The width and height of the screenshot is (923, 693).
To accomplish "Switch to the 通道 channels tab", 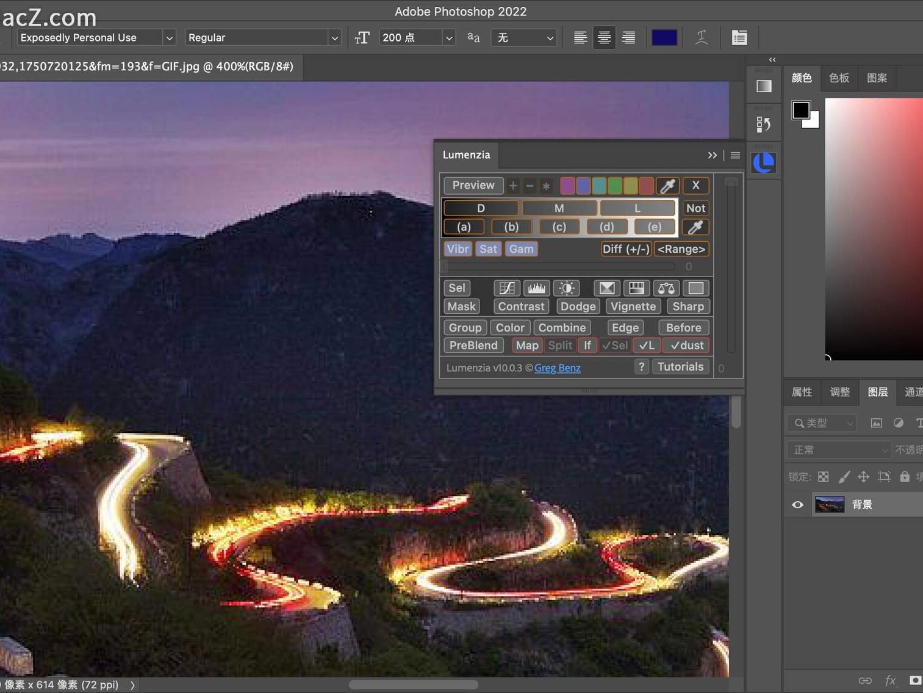I will [x=914, y=392].
